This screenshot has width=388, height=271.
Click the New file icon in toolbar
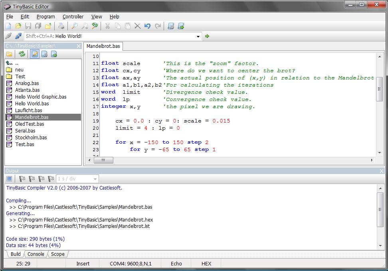point(8,26)
